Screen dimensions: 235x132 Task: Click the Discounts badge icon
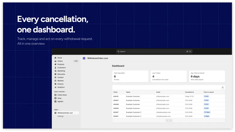click(x=55, y=74)
